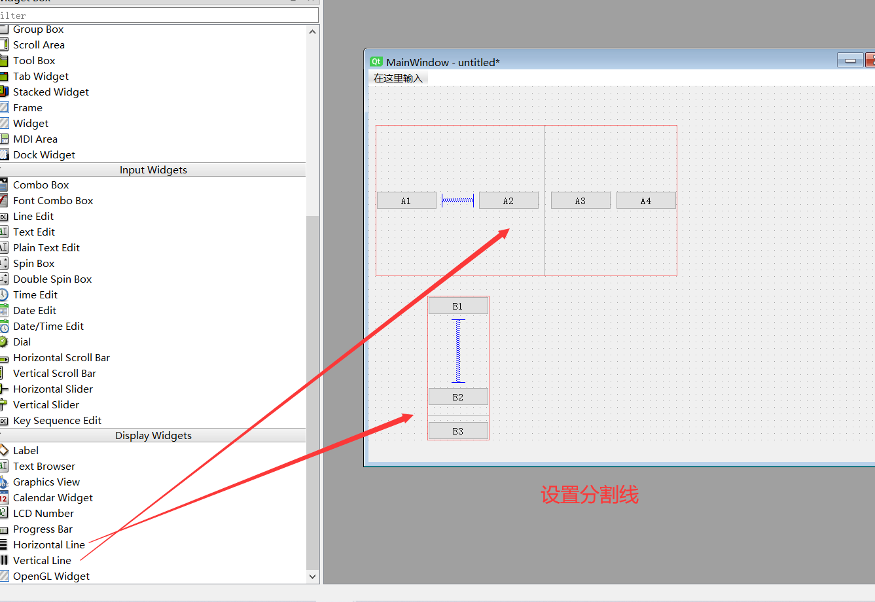875x602 pixels.
Task: Select the Text Edit widget icon
Action: point(4,232)
